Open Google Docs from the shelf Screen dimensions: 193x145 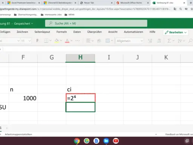coord(96,141)
